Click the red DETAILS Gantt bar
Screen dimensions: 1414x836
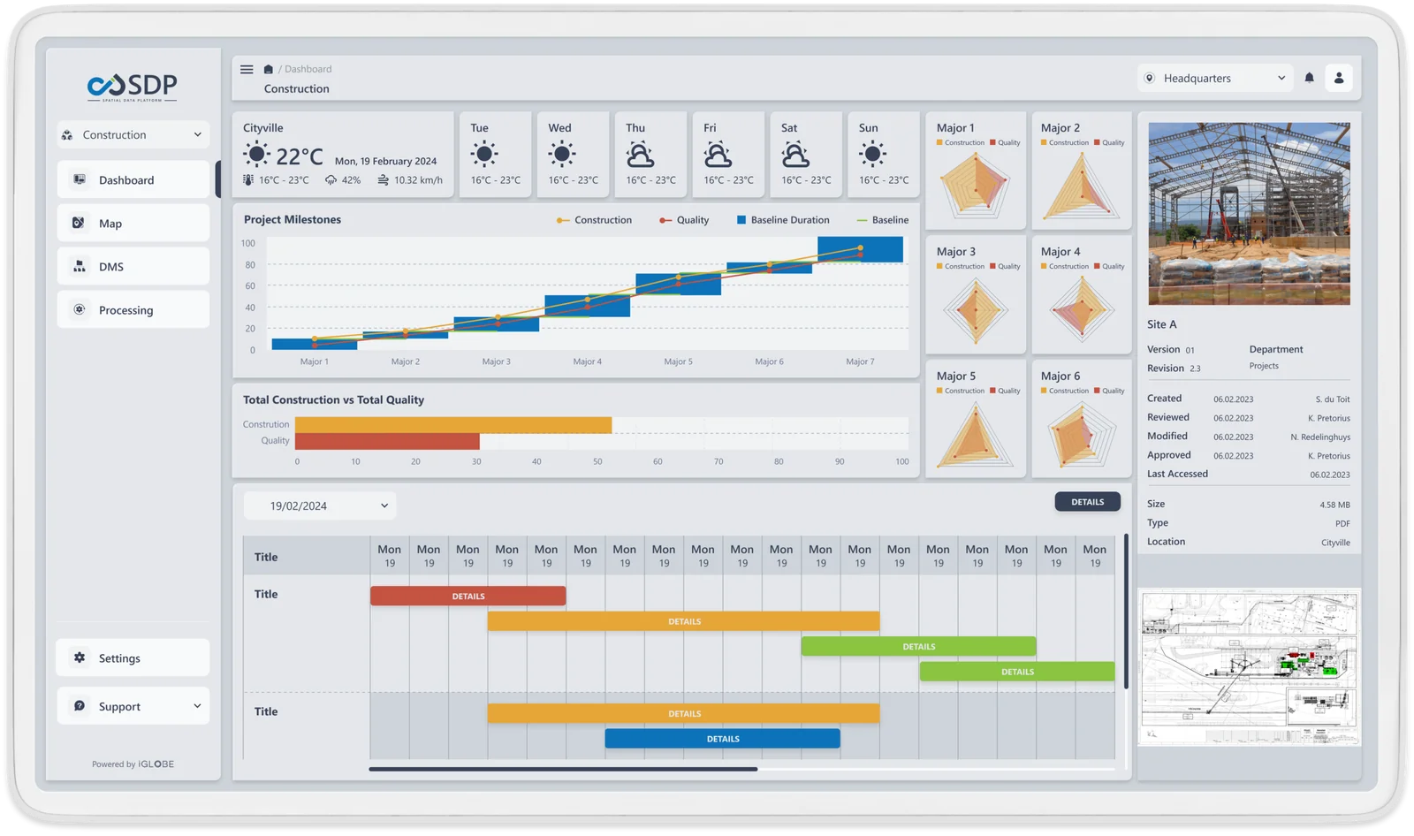[468, 597]
